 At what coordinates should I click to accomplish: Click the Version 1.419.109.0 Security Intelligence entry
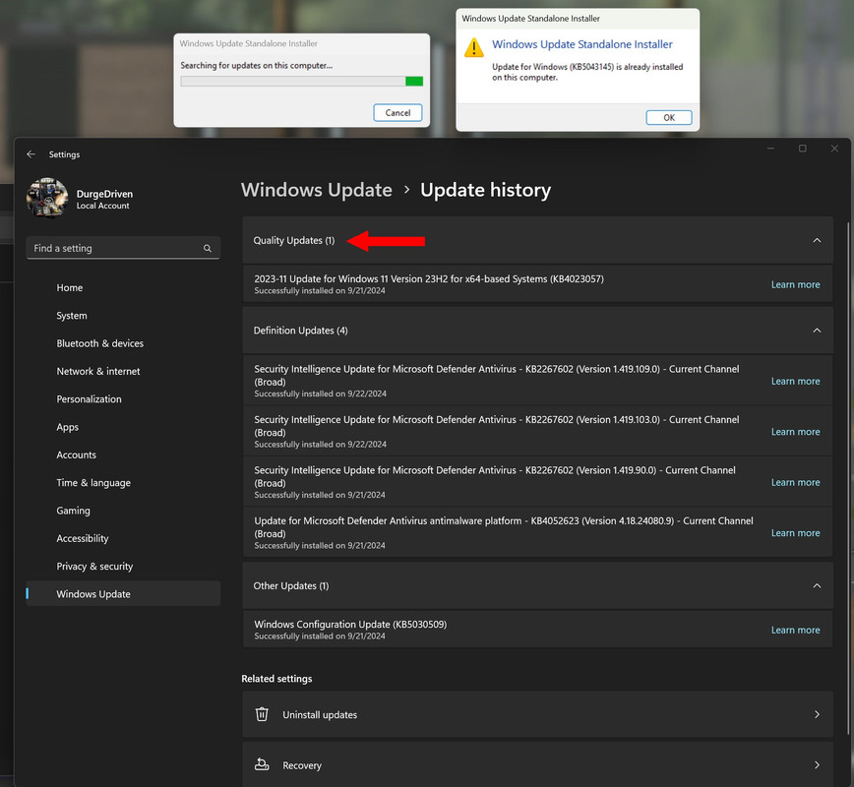(537, 380)
